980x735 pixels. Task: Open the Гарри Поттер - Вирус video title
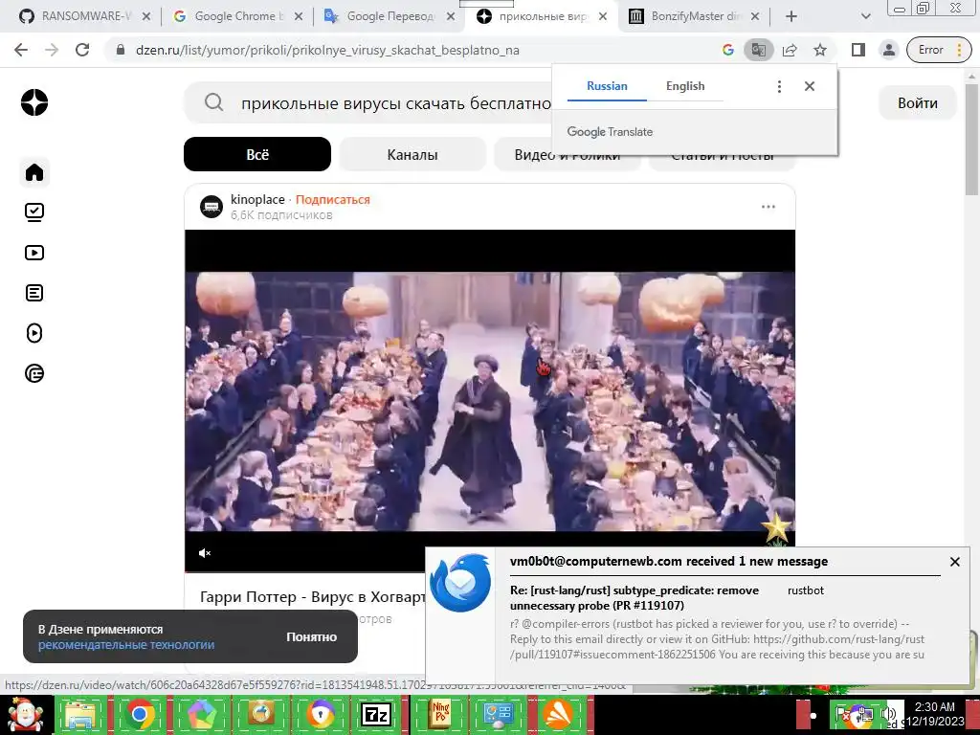[x=313, y=597]
